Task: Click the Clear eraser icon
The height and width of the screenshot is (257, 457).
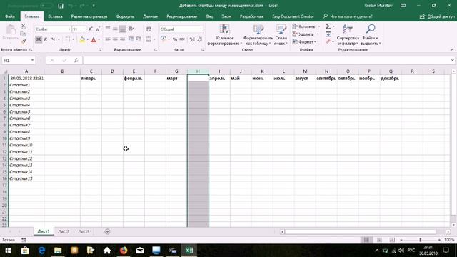Action: [x=328, y=41]
